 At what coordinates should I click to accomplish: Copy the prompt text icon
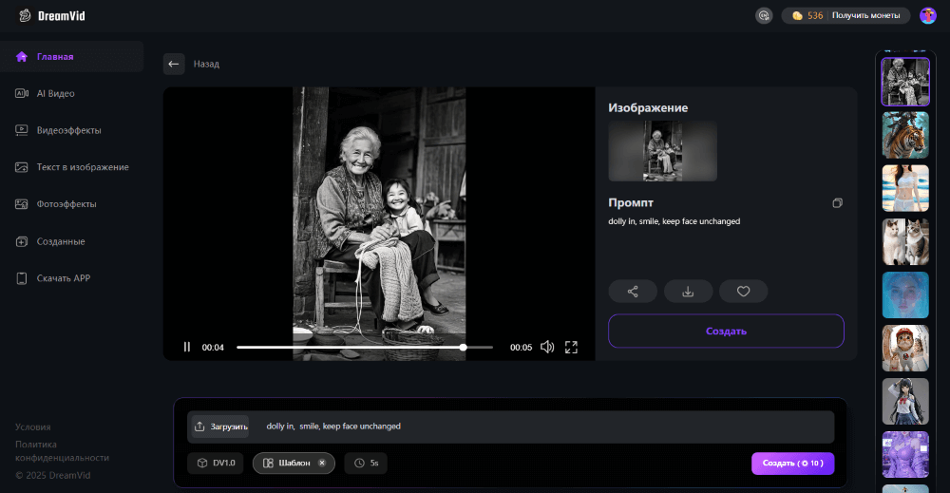click(837, 203)
